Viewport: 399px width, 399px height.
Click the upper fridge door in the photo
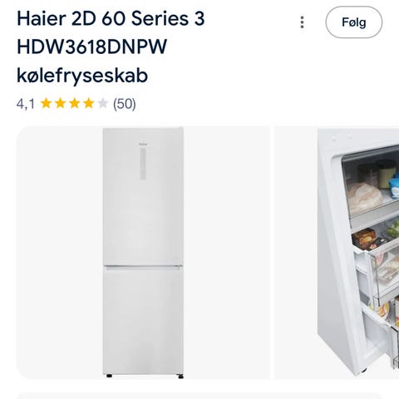click(143, 196)
